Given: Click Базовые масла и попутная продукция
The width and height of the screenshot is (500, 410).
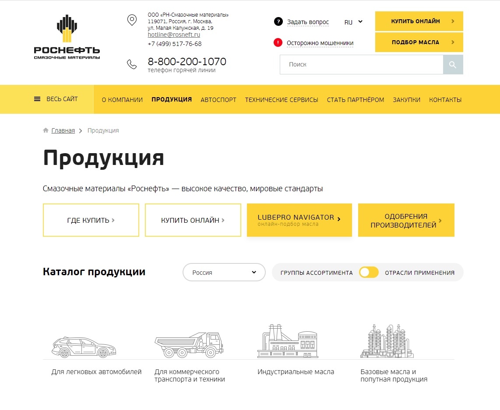Looking at the screenshot, I should coord(394,375).
